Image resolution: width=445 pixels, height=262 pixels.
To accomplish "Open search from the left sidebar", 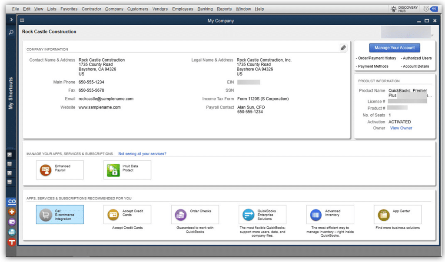I will [x=10, y=33].
